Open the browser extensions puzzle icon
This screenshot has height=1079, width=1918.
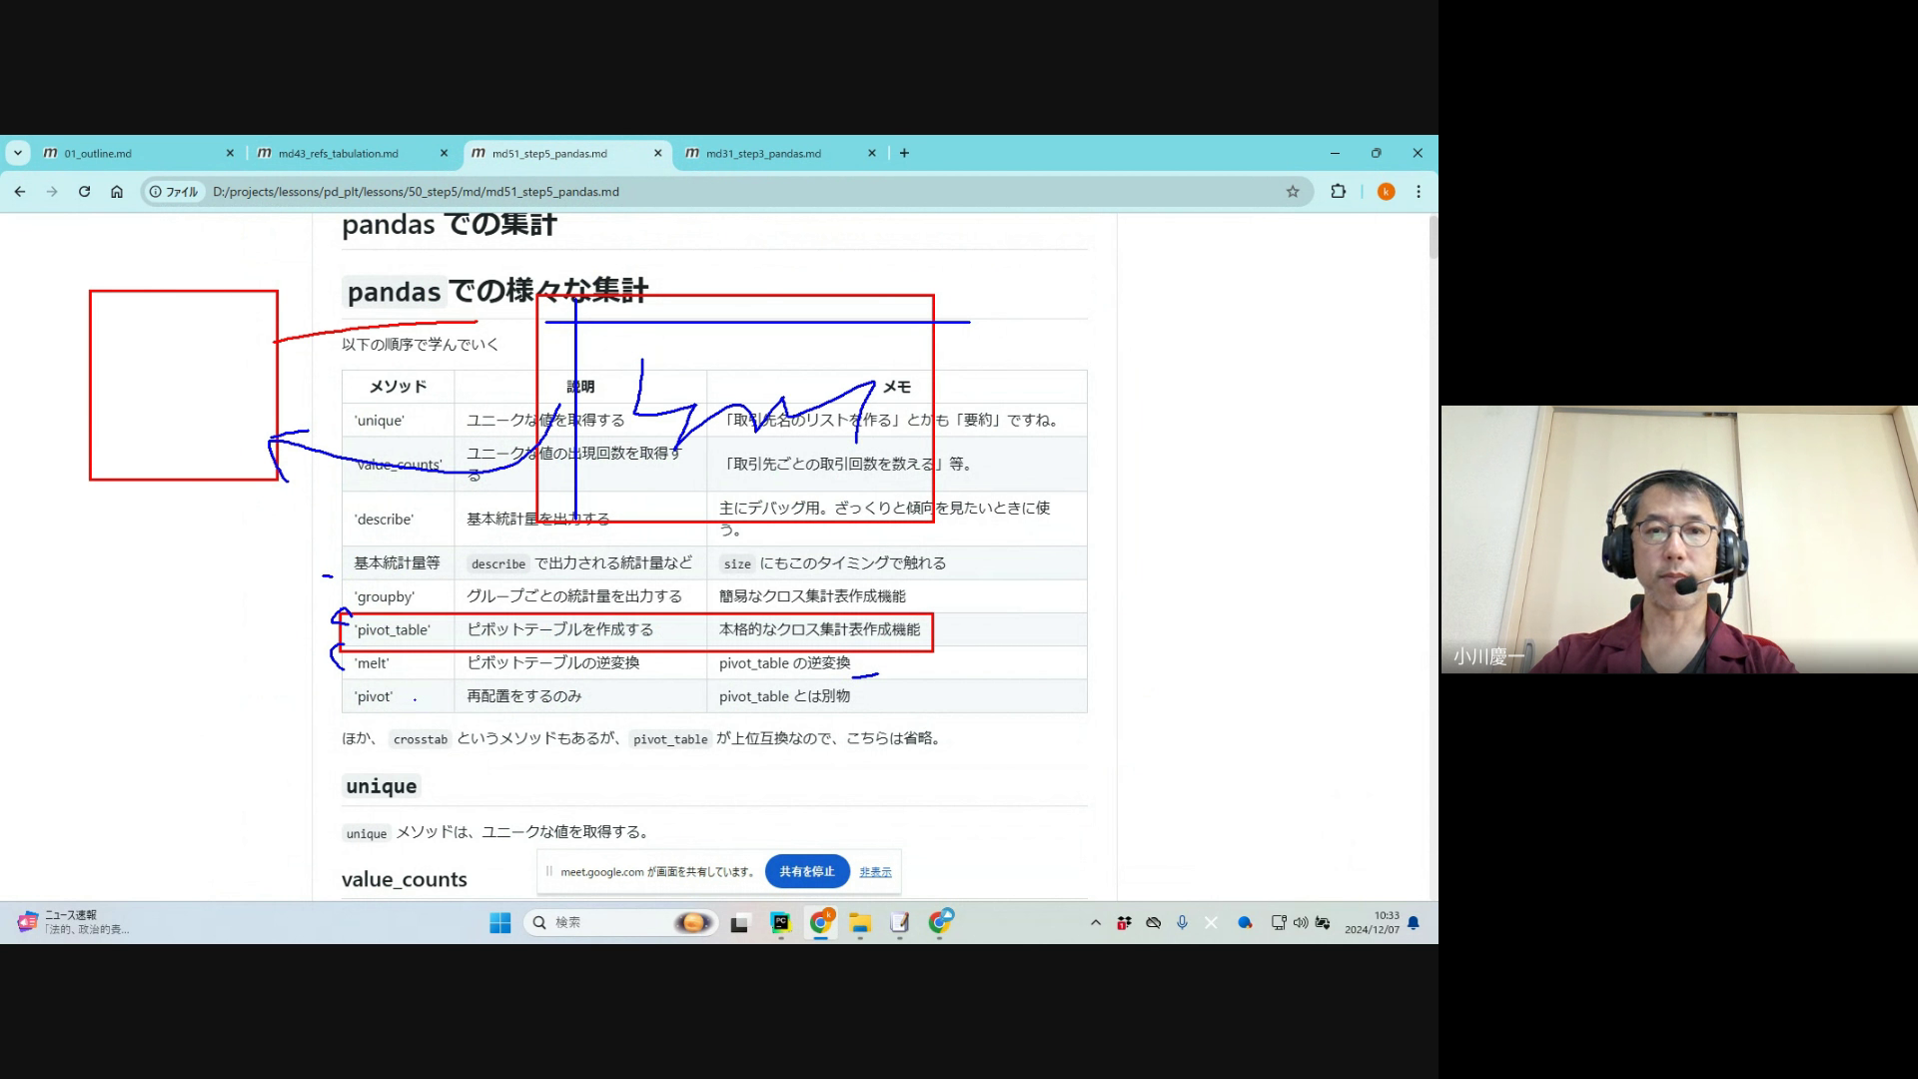click(x=1338, y=192)
